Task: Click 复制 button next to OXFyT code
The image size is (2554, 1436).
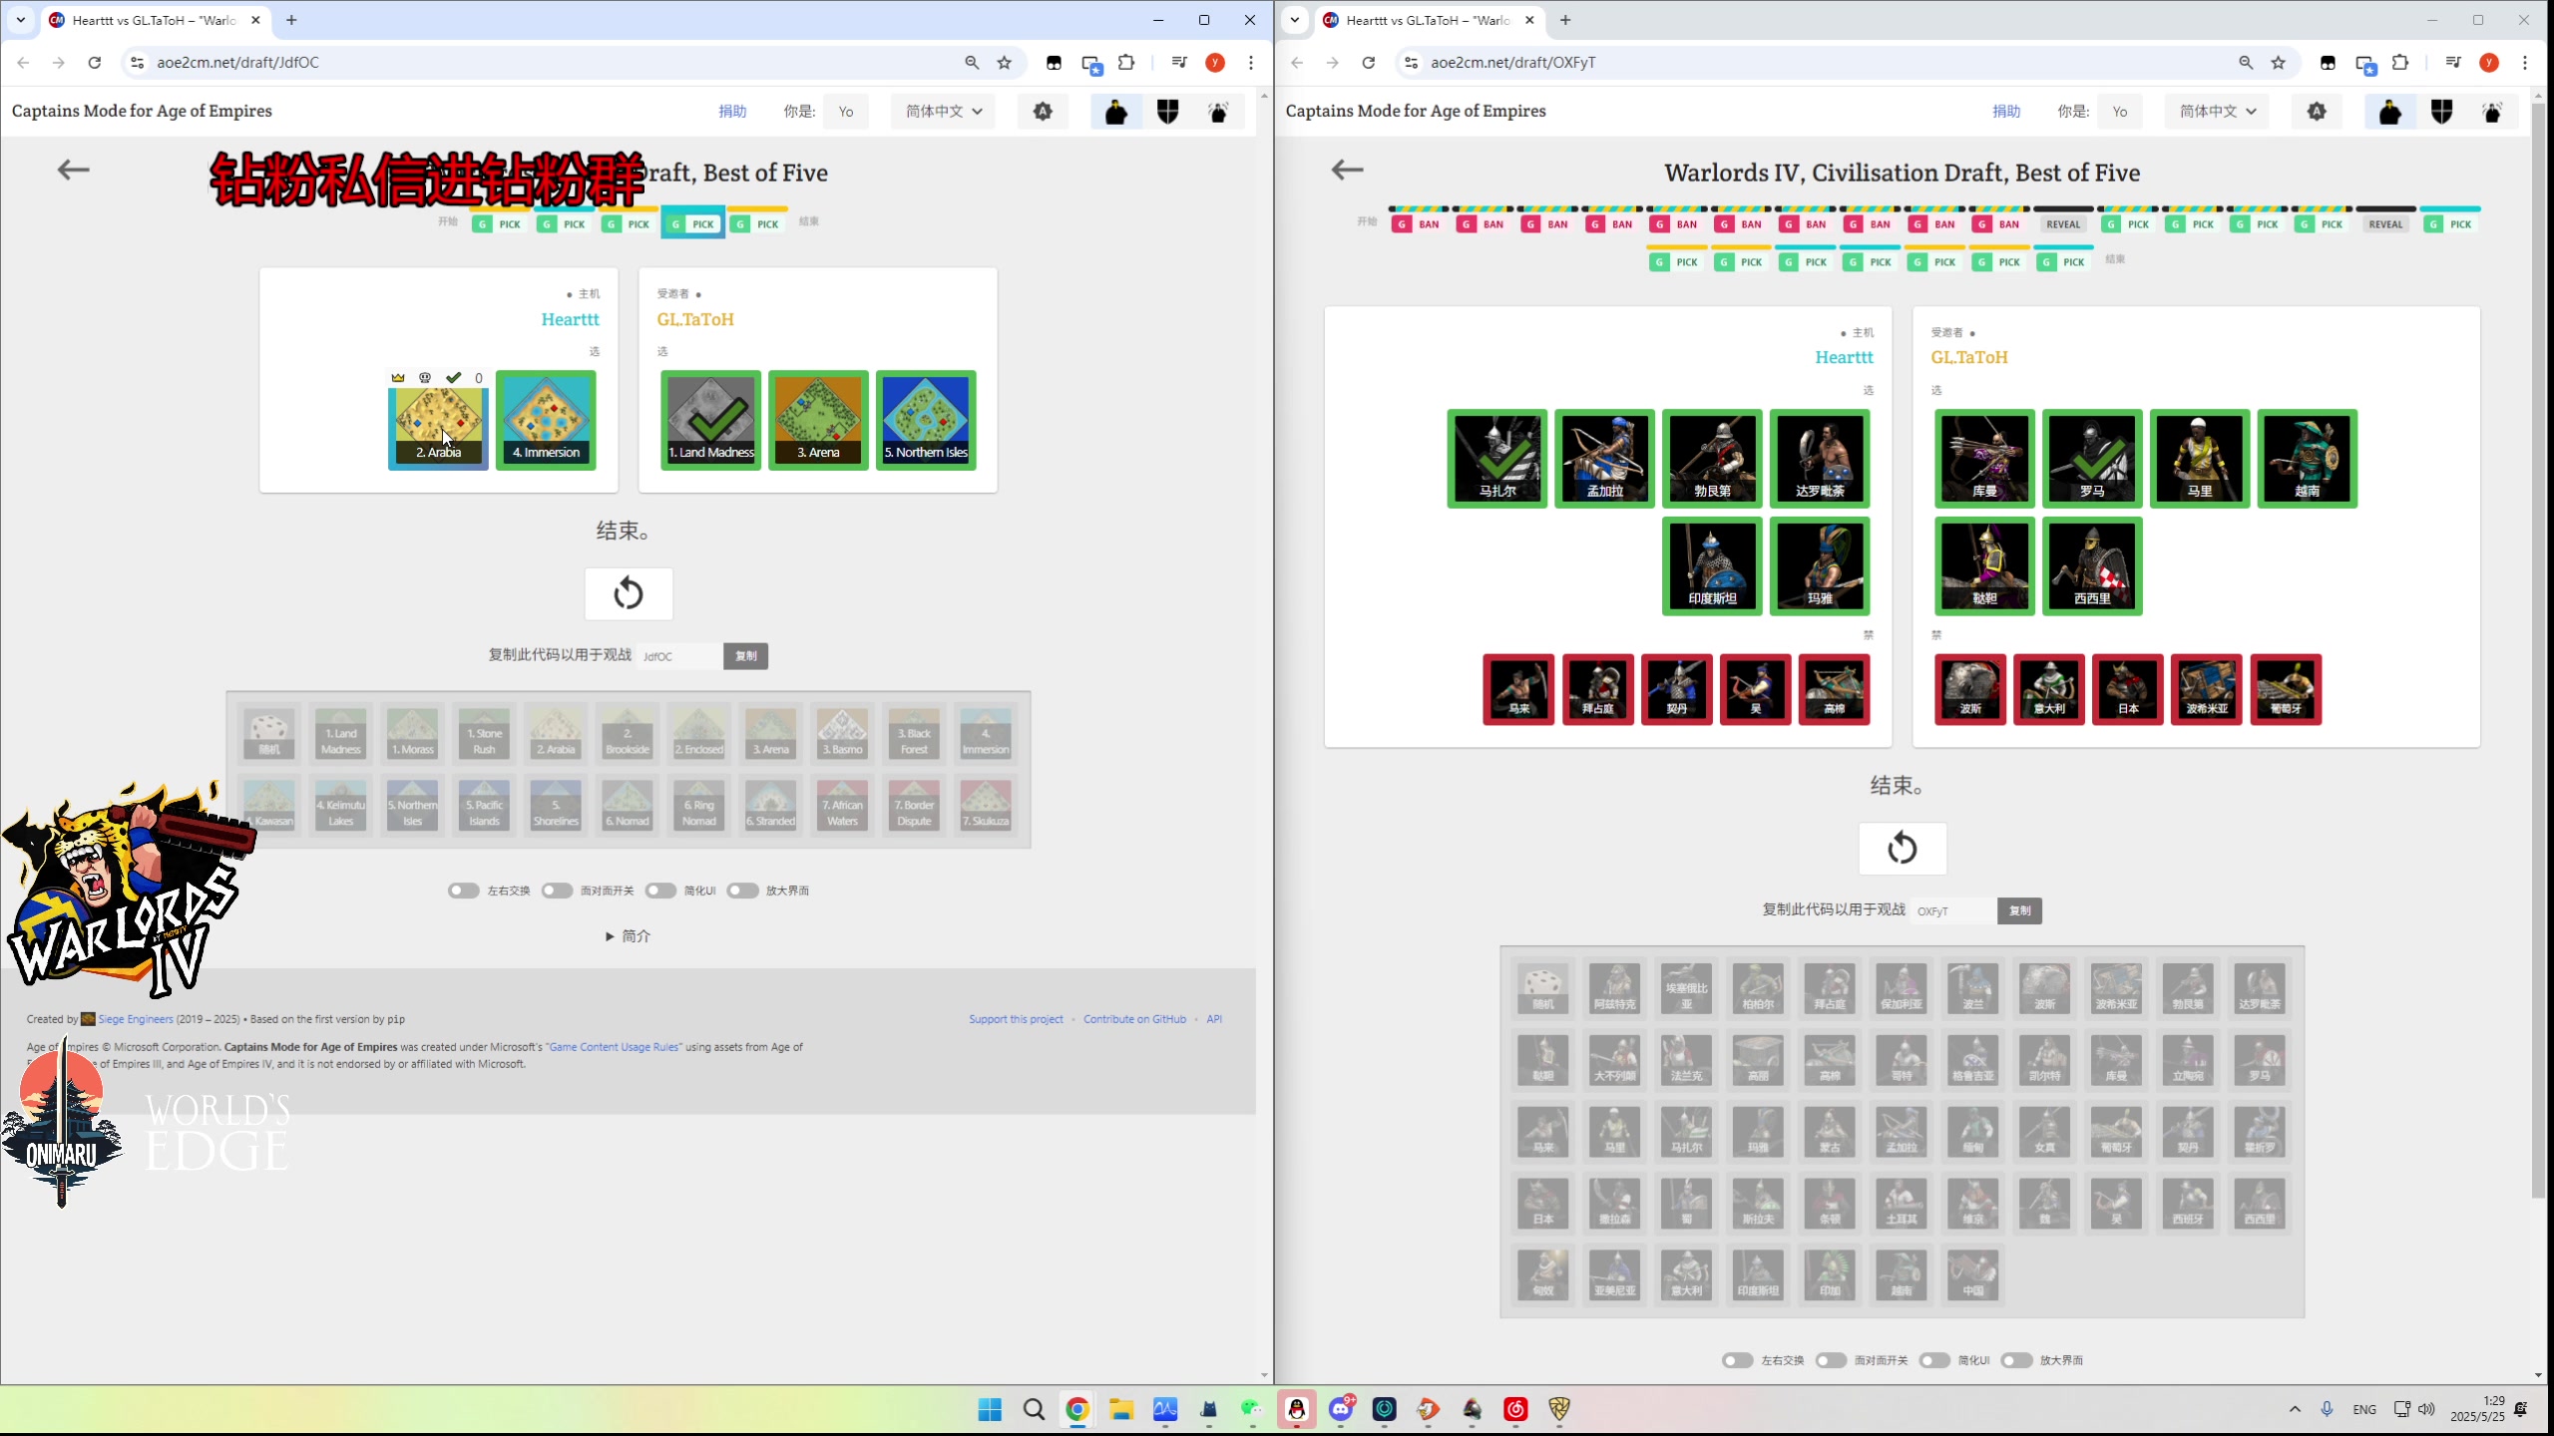Action: tap(2019, 910)
